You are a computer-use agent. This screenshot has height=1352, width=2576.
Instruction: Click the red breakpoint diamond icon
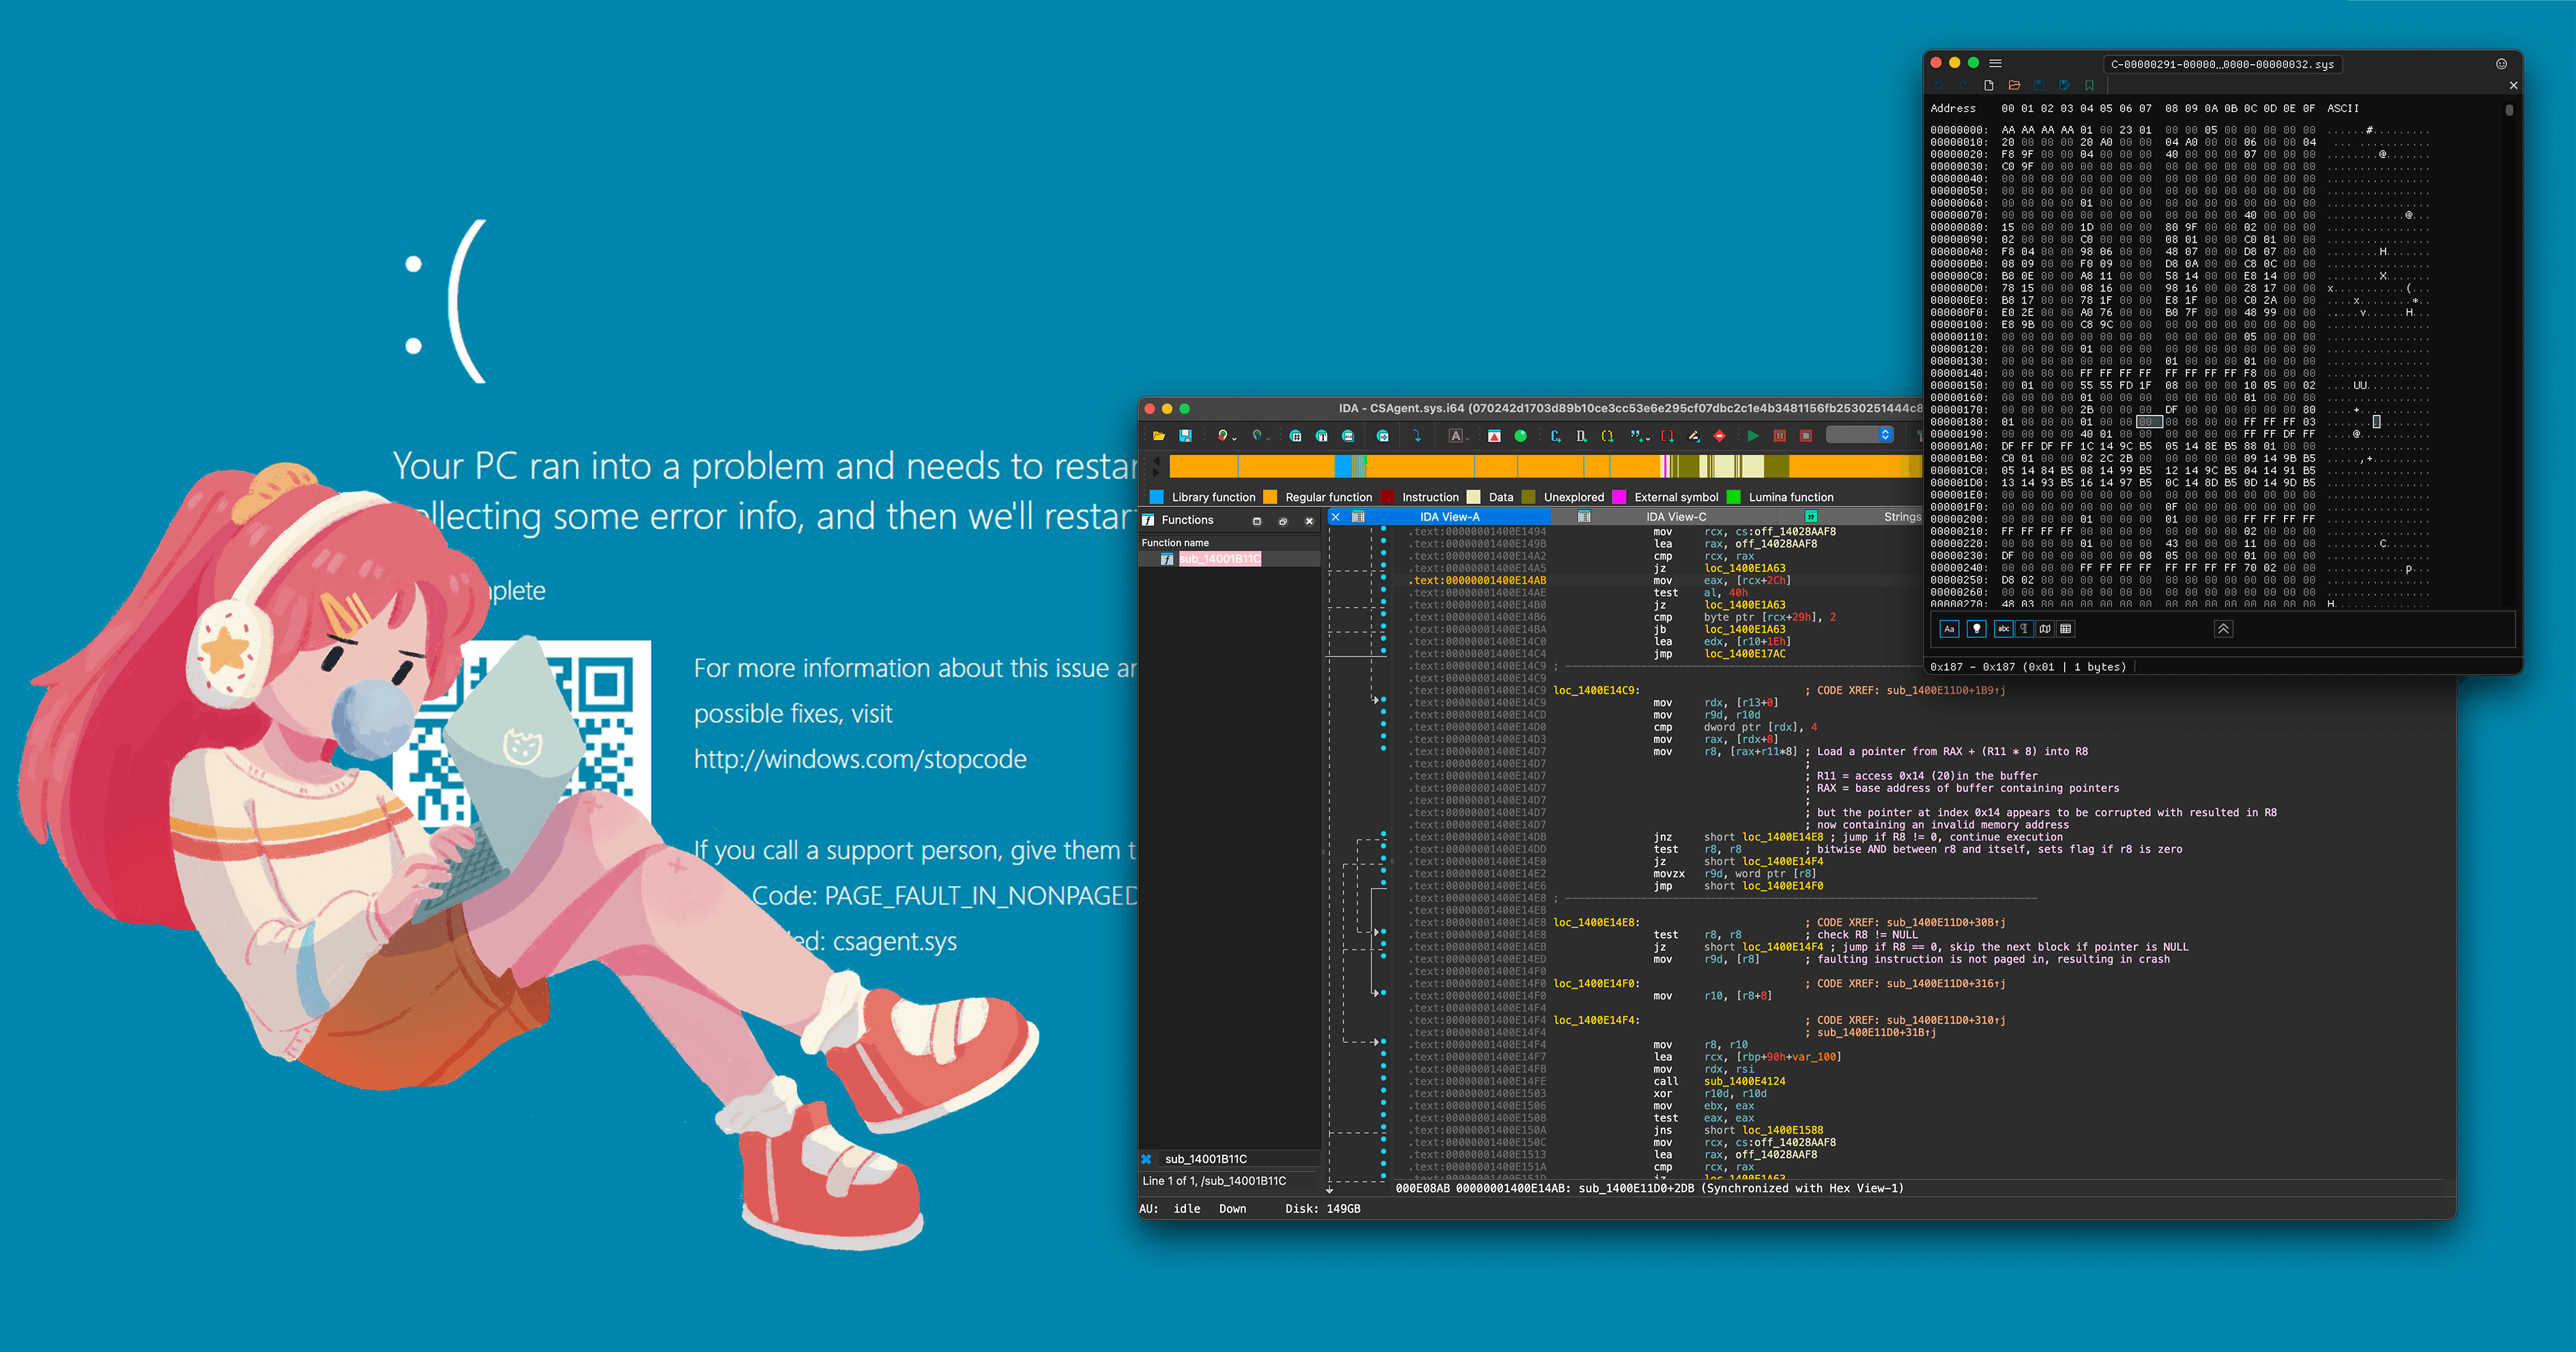[1719, 436]
